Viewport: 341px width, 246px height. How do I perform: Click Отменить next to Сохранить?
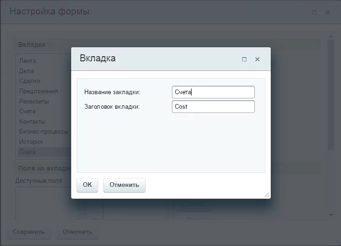(x=77, y=231)
